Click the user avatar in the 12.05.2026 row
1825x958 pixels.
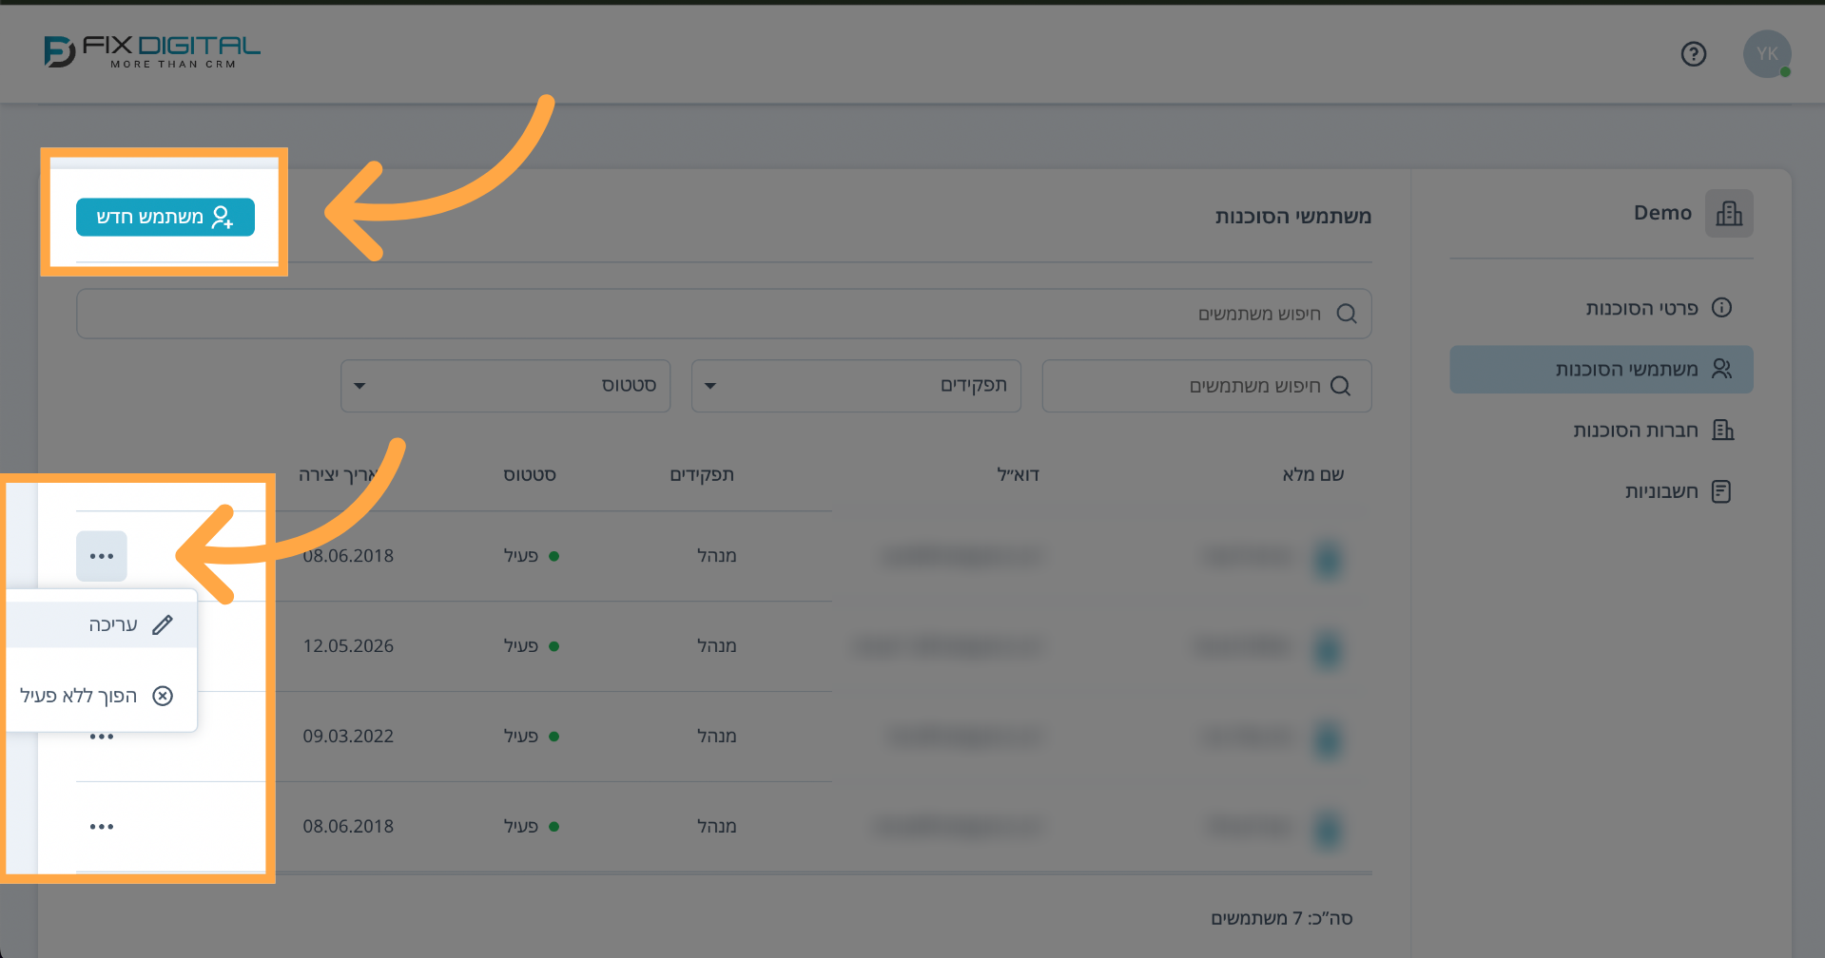point(1328,649)
